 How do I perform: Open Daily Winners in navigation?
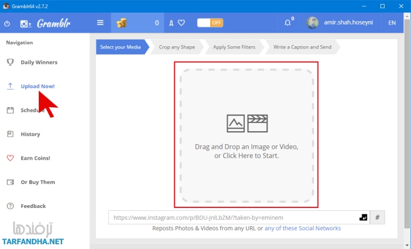click(x=39, y=62)
